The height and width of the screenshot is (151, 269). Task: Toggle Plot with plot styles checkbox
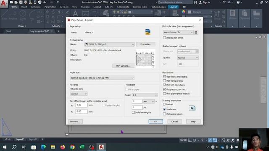pos(164,85)
